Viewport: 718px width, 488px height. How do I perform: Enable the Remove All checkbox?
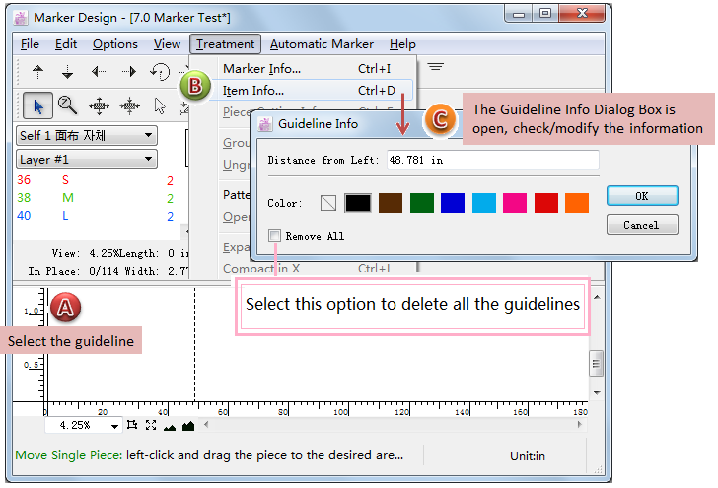274,236
